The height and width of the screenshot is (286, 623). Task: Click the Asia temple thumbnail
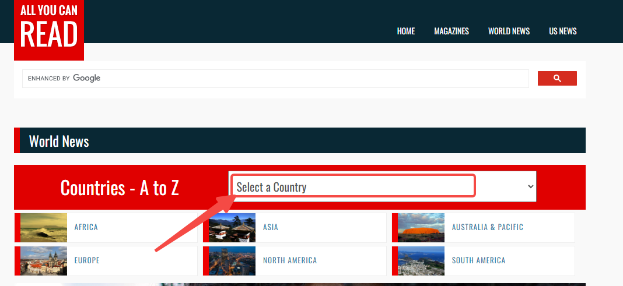(x=232, y=228)
